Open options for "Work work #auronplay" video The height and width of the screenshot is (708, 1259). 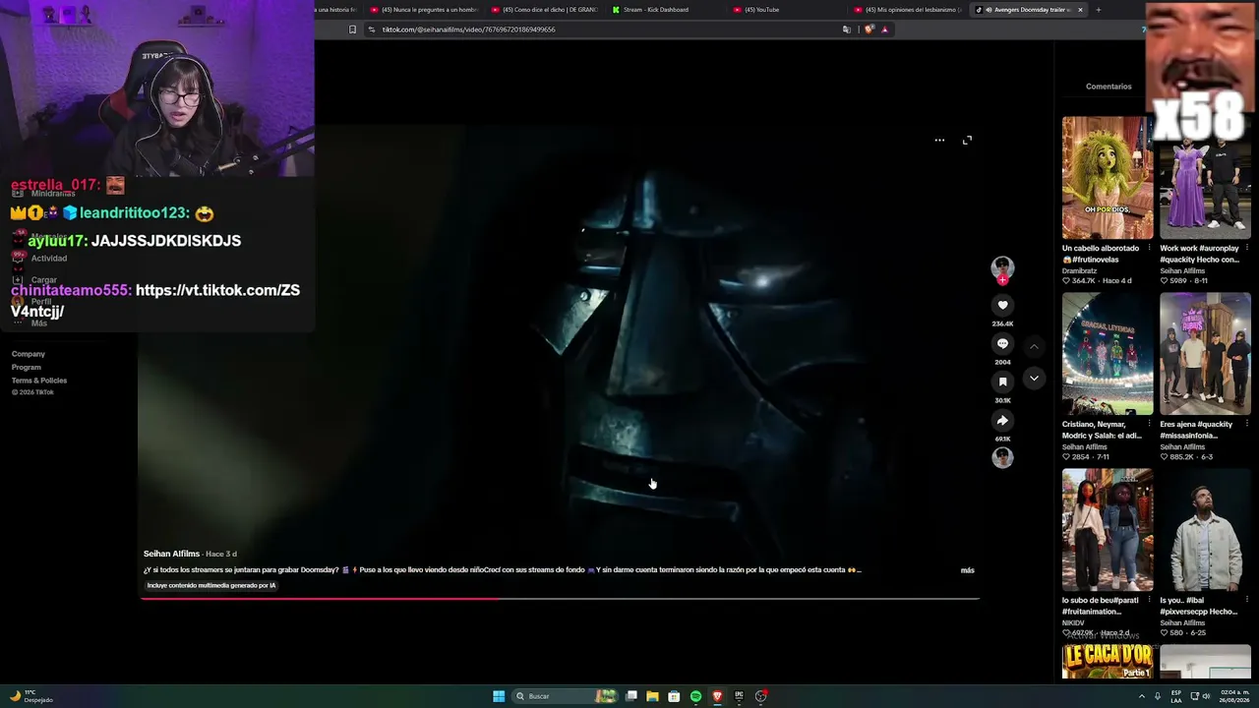click(1246, 248)
